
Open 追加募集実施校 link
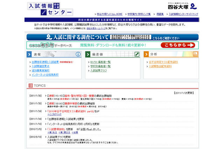[41, 71]
